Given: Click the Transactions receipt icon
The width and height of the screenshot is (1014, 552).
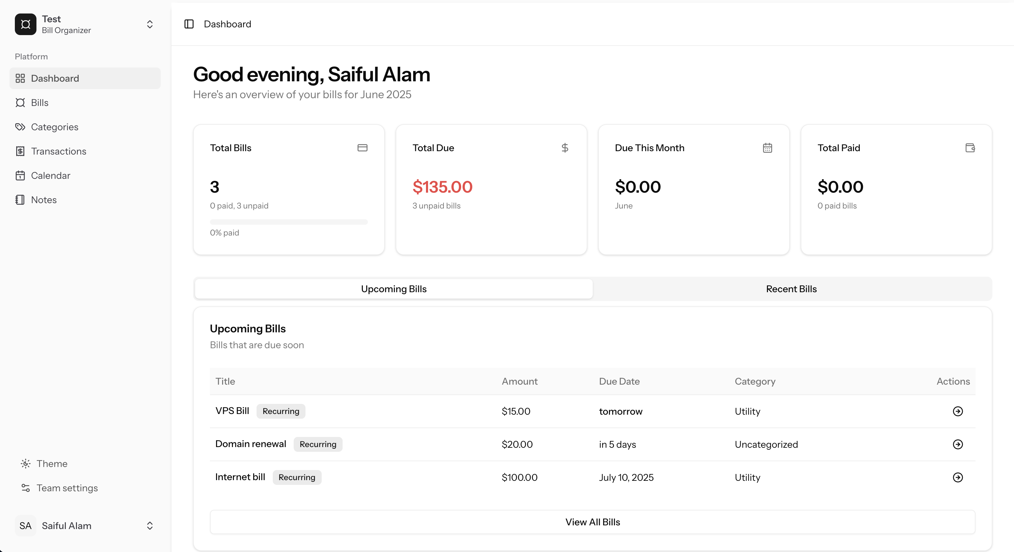Looking at the screenshot, I should [20, 151].
